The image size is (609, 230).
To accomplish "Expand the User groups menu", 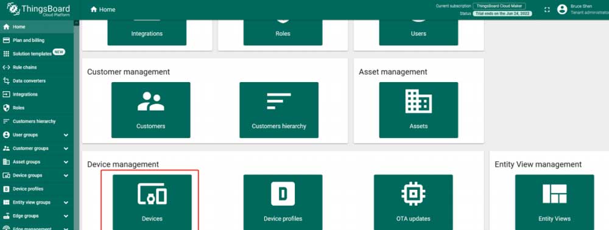I will 66,135.
